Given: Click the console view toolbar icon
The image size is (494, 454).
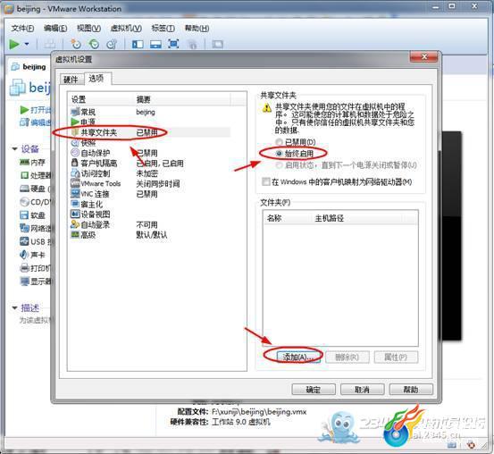Looking at the screenshot, I should (x=217, y=44).
